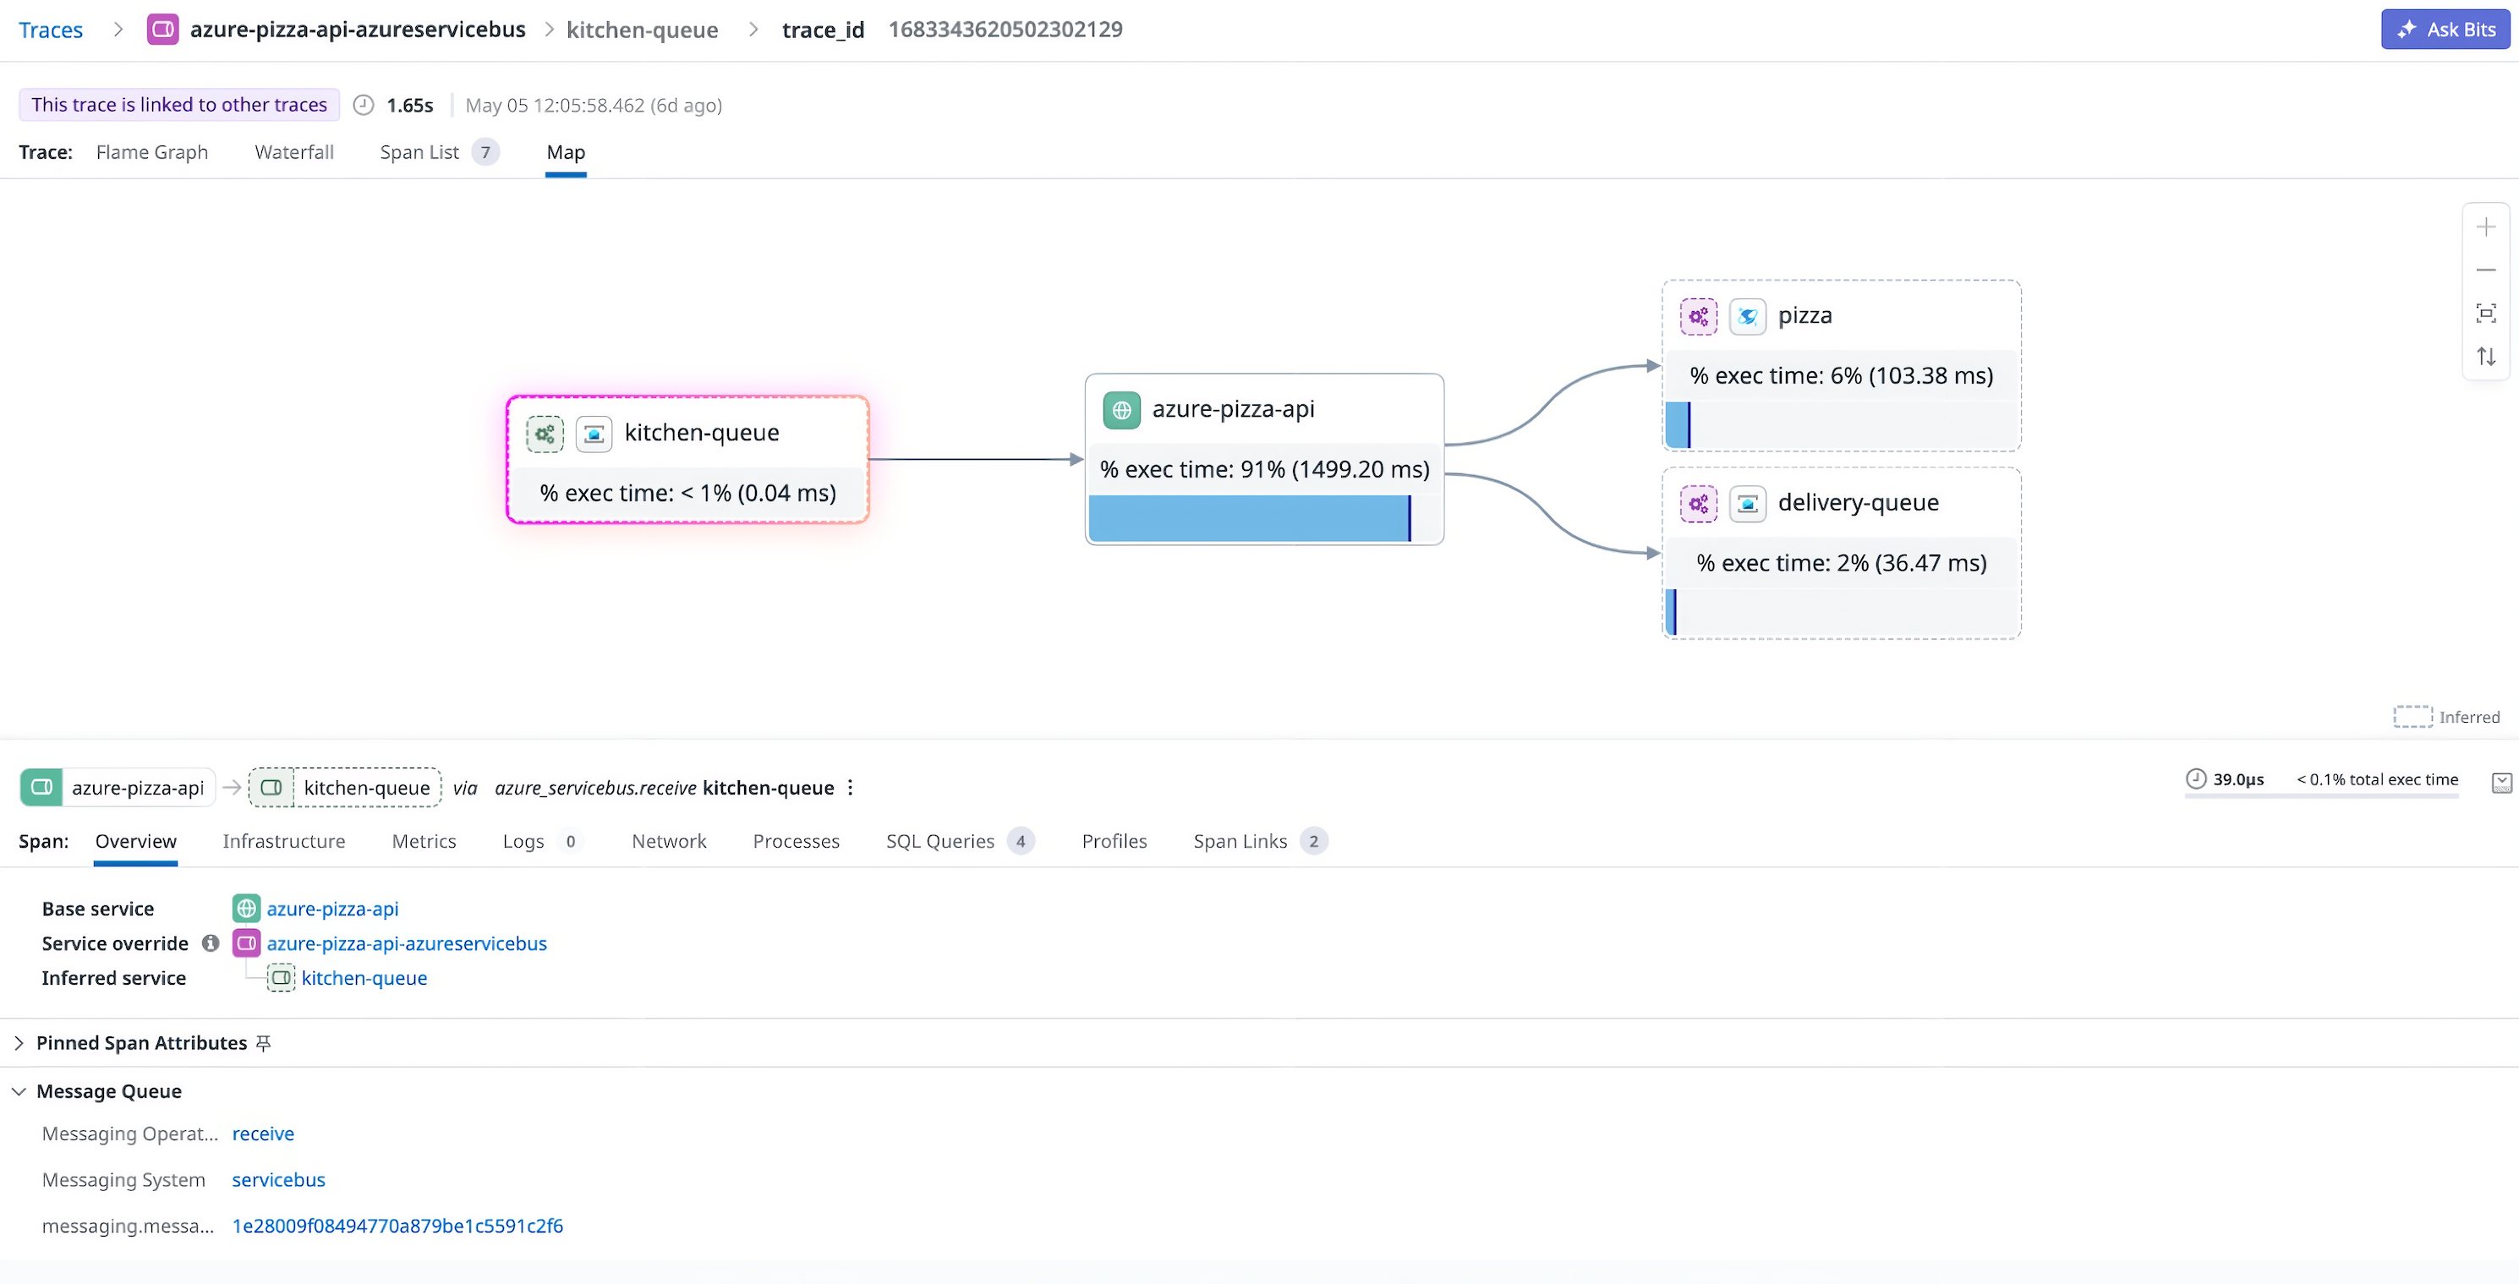Click the globe icon beside Base service link
Image resolution: width=2519 pixels, height=1284 pixels.
click(x=246, y=909)
